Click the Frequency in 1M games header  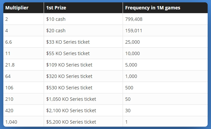[165, 8]
